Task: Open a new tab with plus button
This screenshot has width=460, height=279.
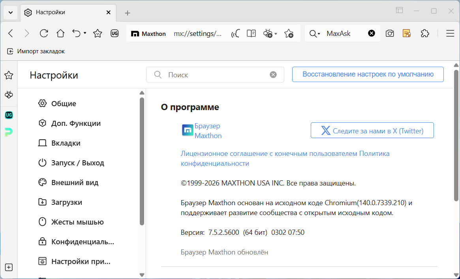Action: click(x=127, y=13)
